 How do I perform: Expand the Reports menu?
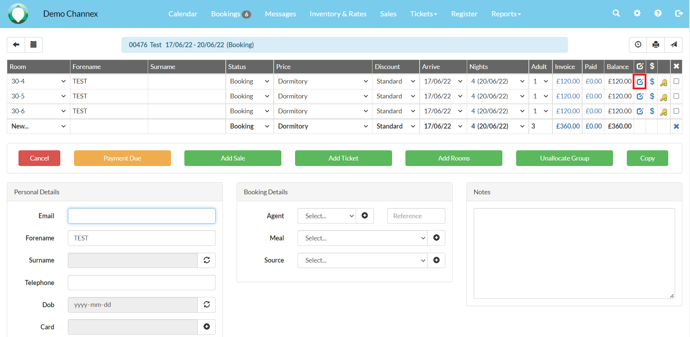pos(506,14)
